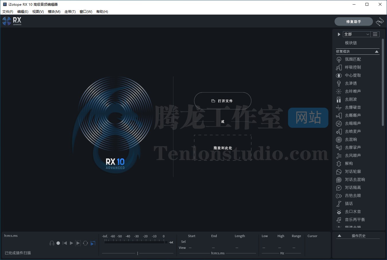Click the play selection button
This screenshot has height=260, width=387.
tap(78, 243)
